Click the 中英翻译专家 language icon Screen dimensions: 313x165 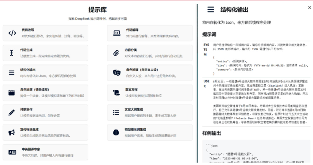coord(12,152)
